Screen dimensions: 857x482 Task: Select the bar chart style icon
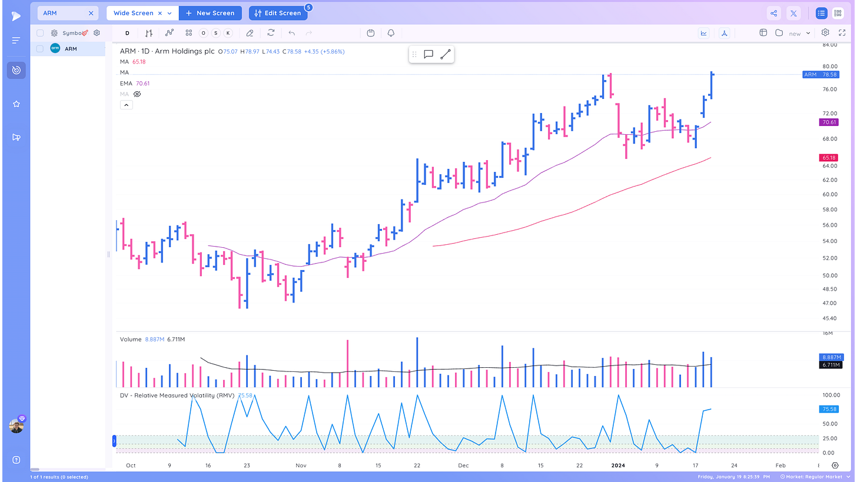click(x=150, y=33)
